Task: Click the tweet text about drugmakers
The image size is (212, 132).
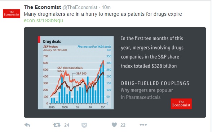Action: tap(103, 14)
